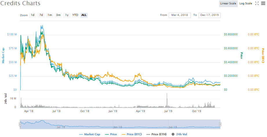The height and width of the screenshot is (137, 267).
Task: Click the Oct '18 date axis label
Action: point(85,111)
